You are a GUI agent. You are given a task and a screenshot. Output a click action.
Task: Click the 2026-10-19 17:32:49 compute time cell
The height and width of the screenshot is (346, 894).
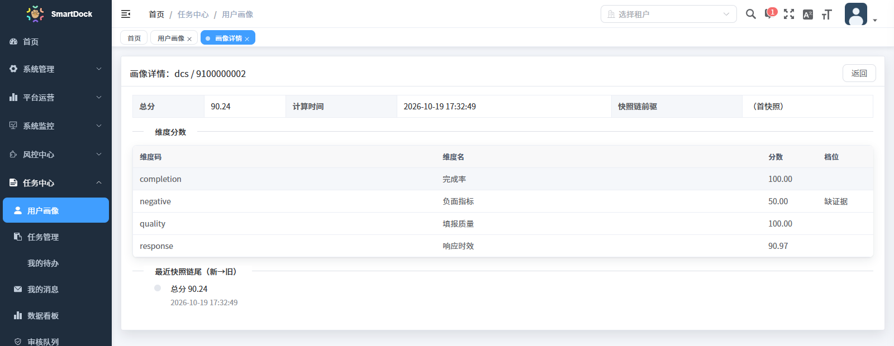(x=504, y=107)
